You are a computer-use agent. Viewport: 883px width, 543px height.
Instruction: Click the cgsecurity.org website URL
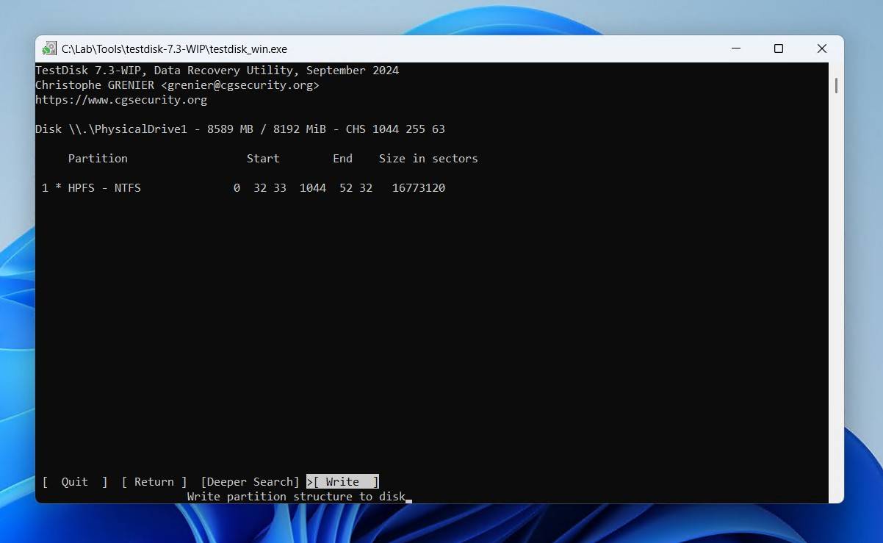click(x=121, y=100)
